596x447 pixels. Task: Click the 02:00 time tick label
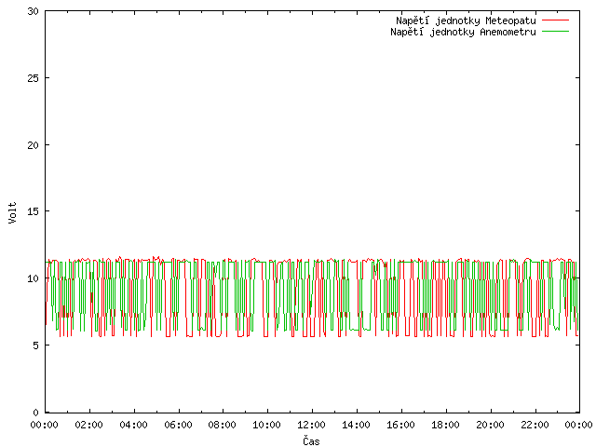[x=89, y=425]
